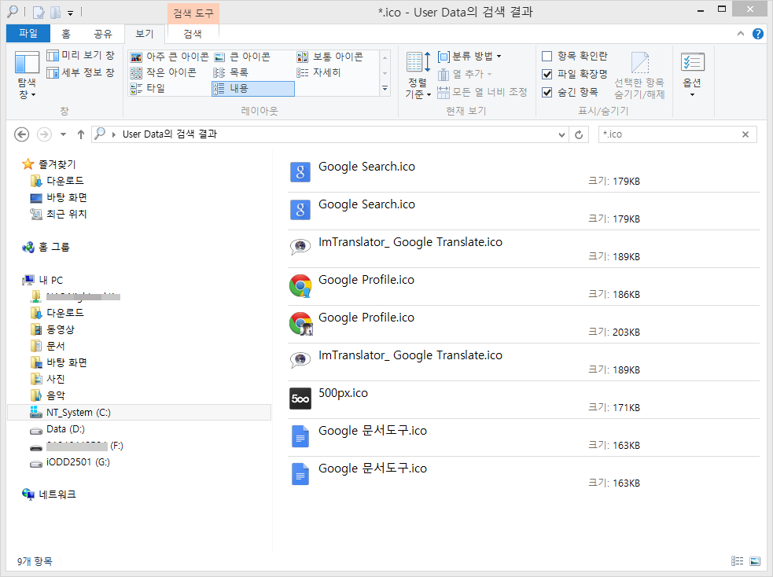Select the 목록 list layout
The image size is (773, 577).
(x=230, y=72)
